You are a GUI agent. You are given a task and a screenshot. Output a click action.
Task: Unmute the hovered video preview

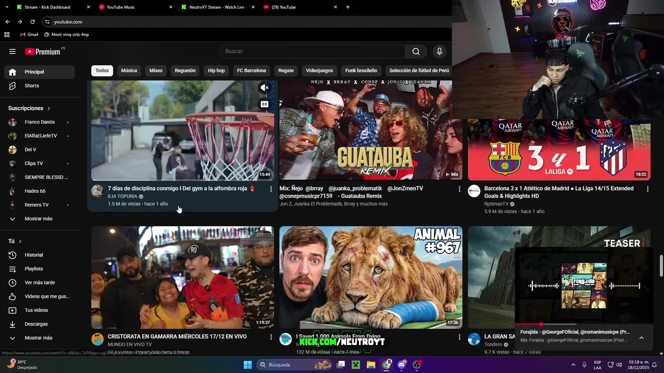point(265,88)
